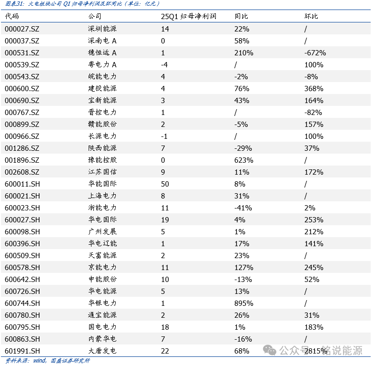Select the 141% cell for 华电辽能
Viewport: 374px width, 365px height.
click(314, 244)
